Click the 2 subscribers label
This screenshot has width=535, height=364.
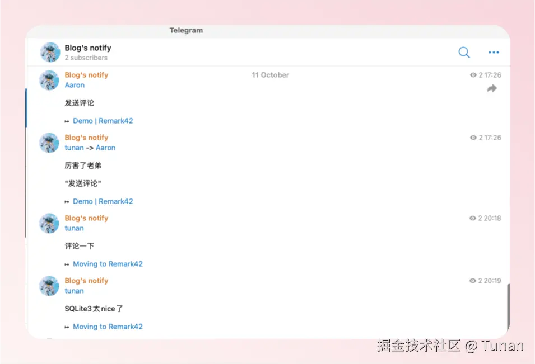point(86,58)
